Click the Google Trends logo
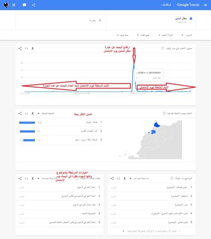The width and height of the screenshot is (211, 239). [188, 5]
